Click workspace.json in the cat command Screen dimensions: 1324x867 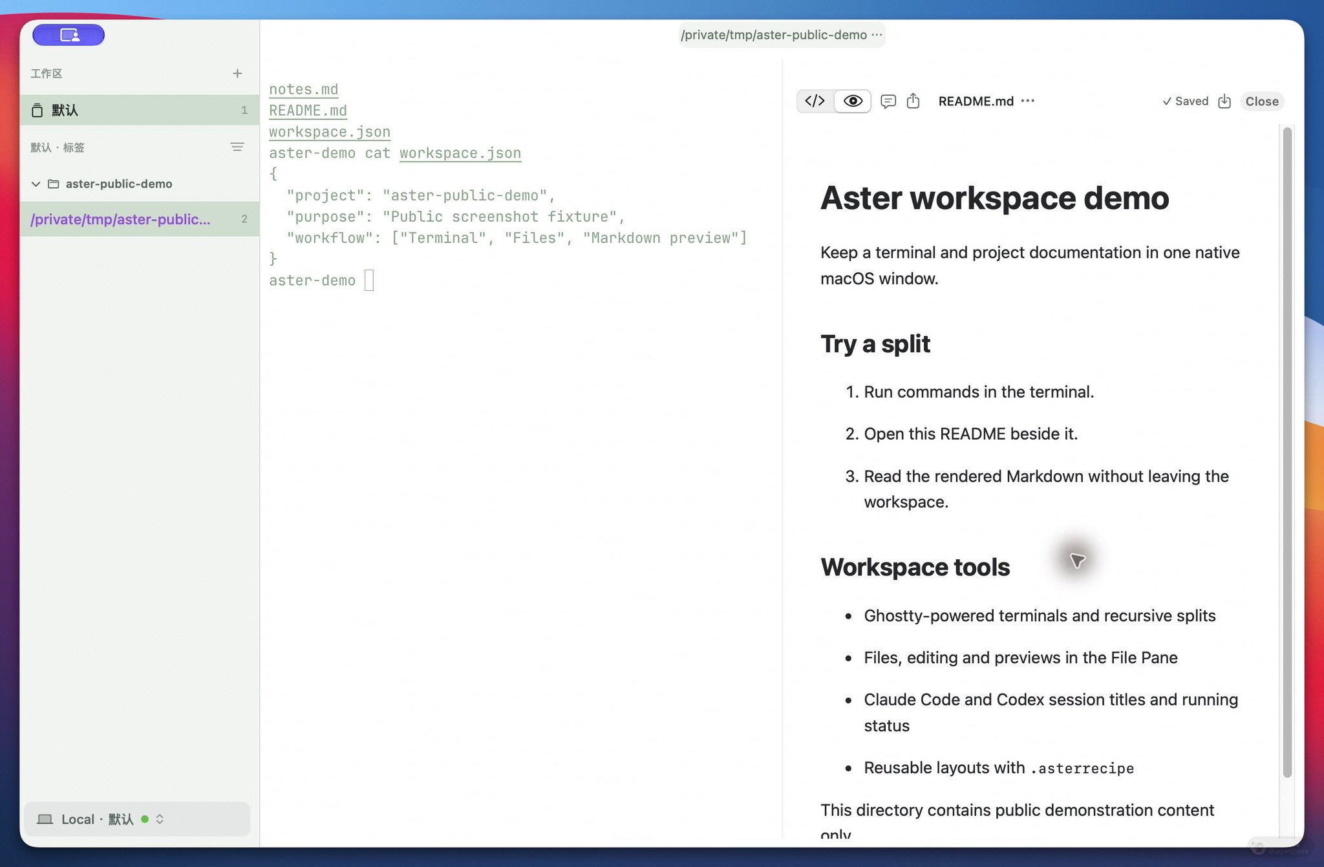click(460, 153)
